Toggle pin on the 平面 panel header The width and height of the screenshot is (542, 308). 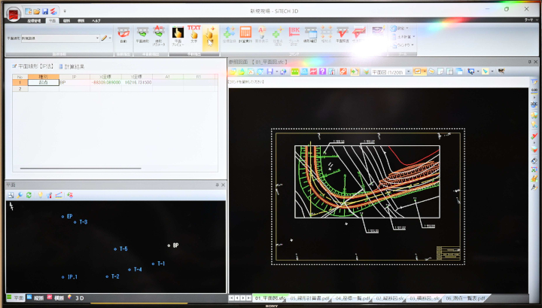[x=217, y=184]
